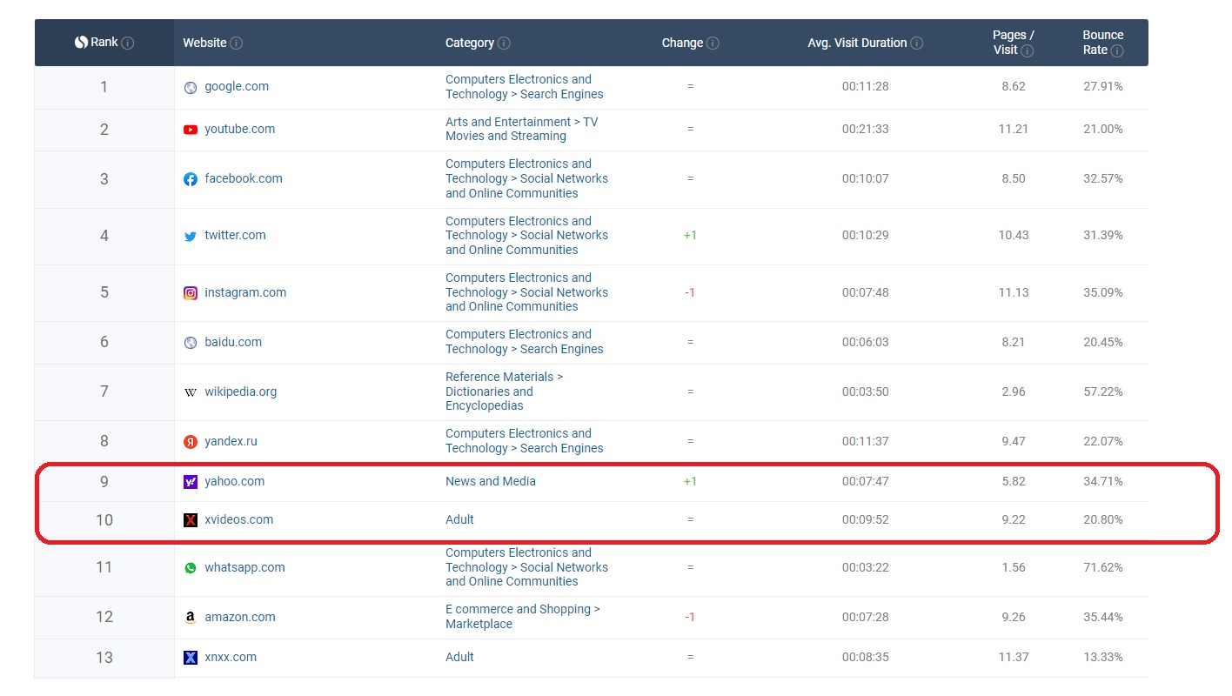Sort by Pages / Visit header
The width and height of the screenshot is (1232, 696).
pyautogui.click(x=1013, y=43)
